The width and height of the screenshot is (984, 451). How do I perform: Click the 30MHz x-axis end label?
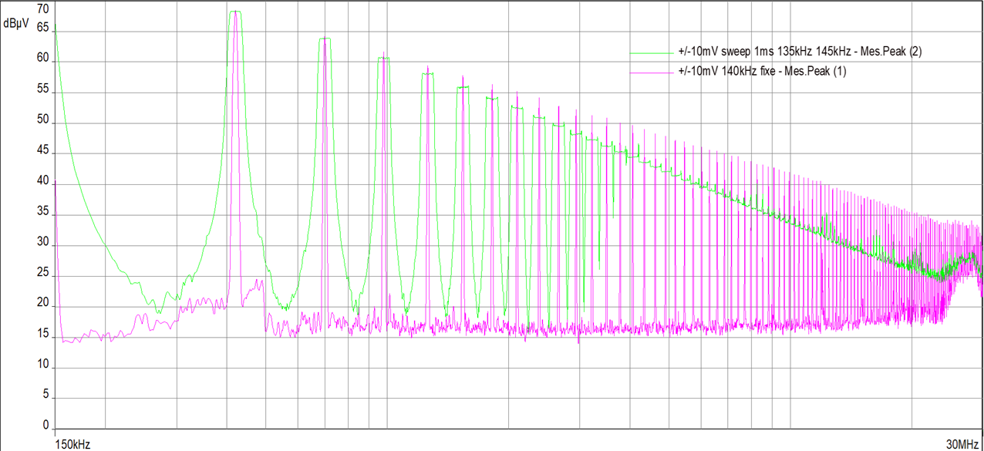[963, 444]
